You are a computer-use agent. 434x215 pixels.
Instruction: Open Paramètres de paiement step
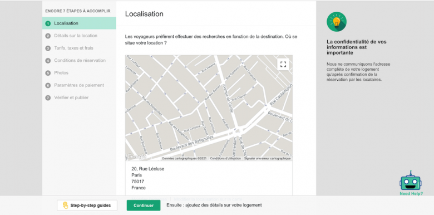(x=79, y=85)
